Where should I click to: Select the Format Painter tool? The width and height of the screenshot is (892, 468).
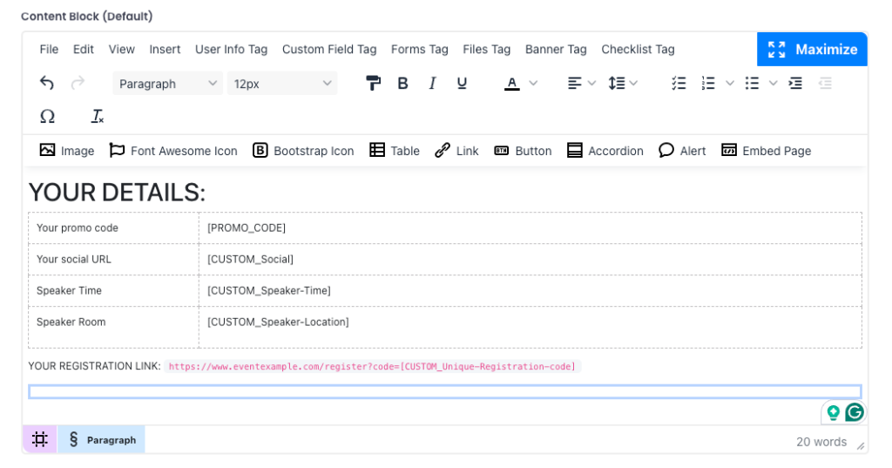(373, 84)
